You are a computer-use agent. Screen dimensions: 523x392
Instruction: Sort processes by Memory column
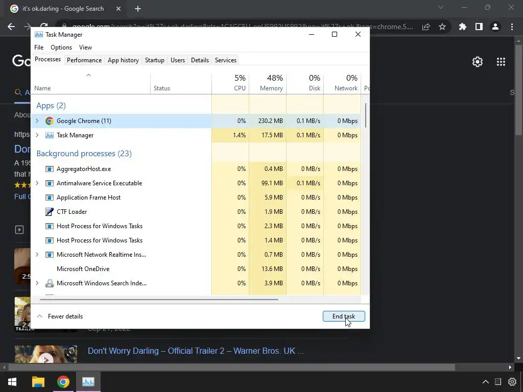point(268,83)
